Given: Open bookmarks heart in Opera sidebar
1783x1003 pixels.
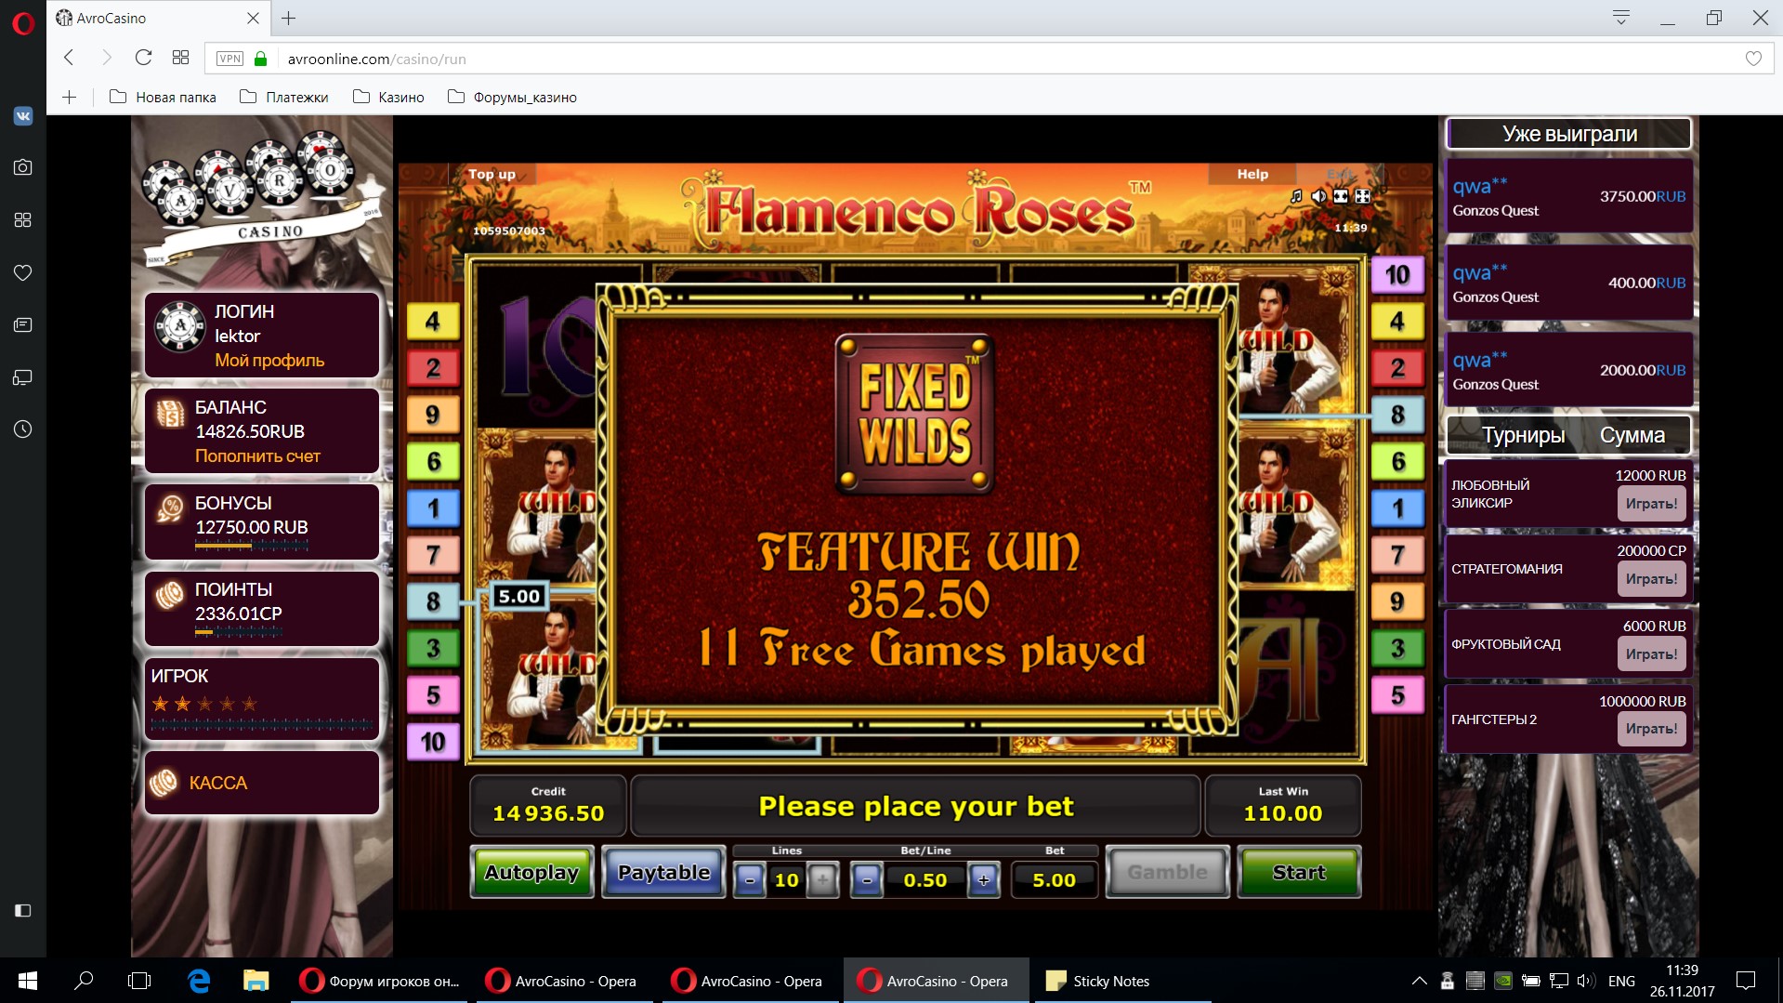Looking at the screenshot, I should pos(23,272).
